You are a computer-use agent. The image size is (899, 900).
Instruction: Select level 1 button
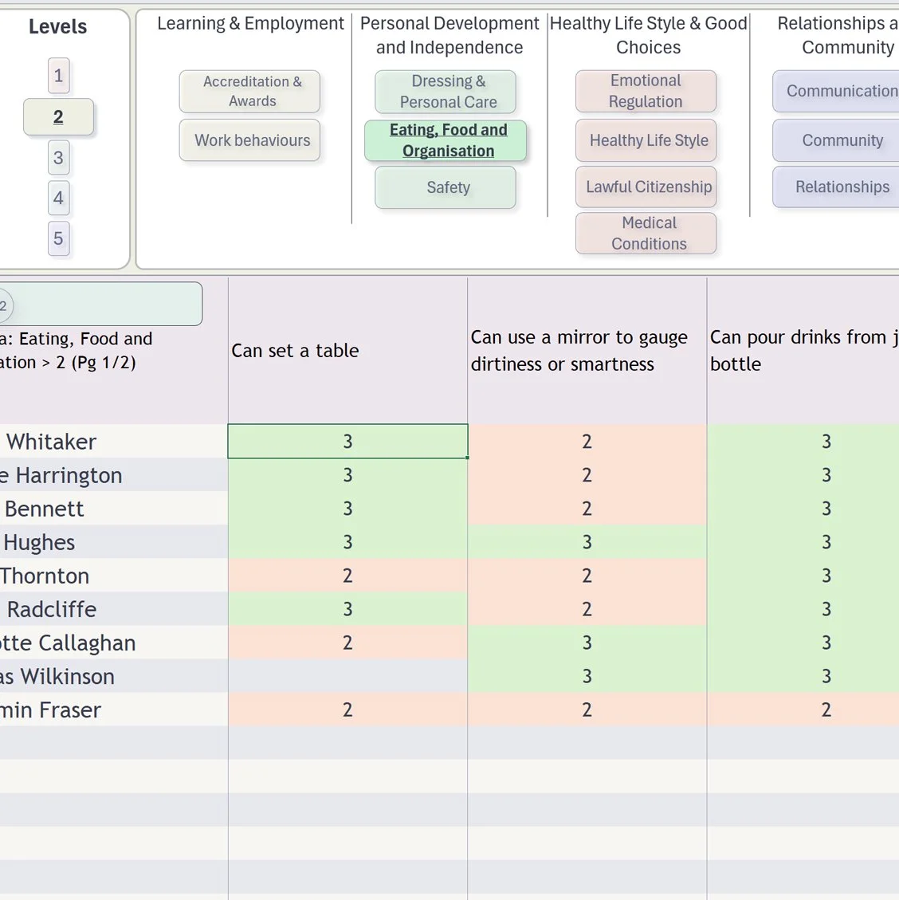58,76
